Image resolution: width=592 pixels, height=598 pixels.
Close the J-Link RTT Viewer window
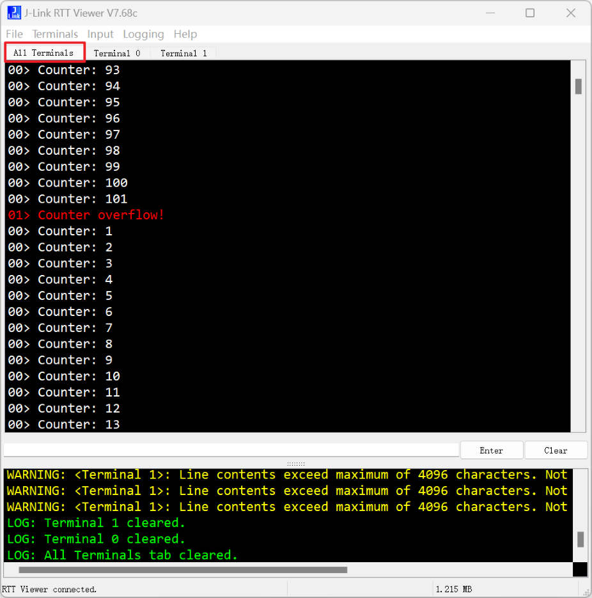[571, 13]
